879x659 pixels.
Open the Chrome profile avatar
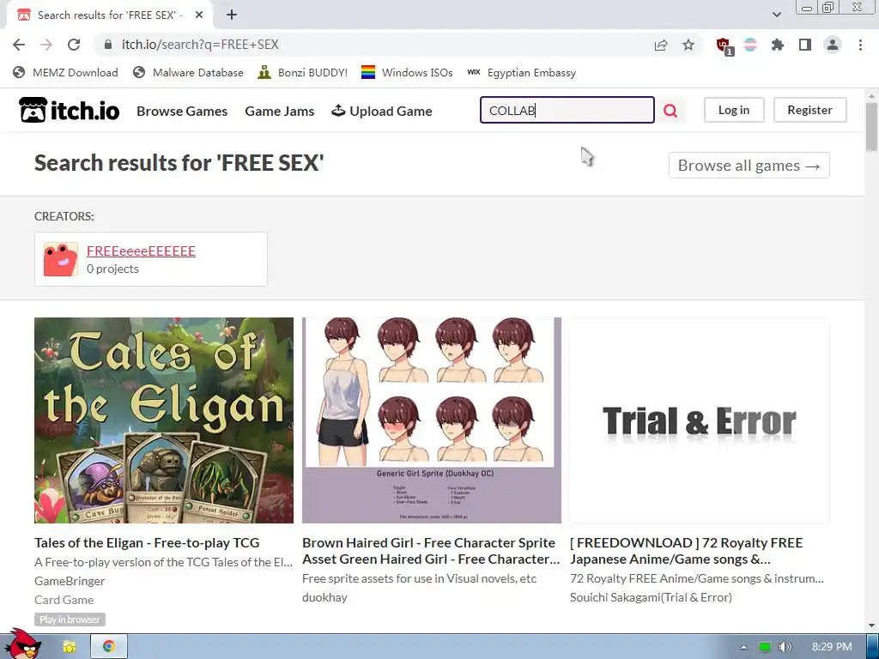coord(833,45)
